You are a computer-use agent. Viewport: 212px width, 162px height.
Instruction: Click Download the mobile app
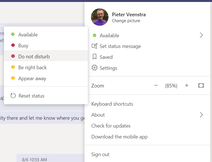147,137
